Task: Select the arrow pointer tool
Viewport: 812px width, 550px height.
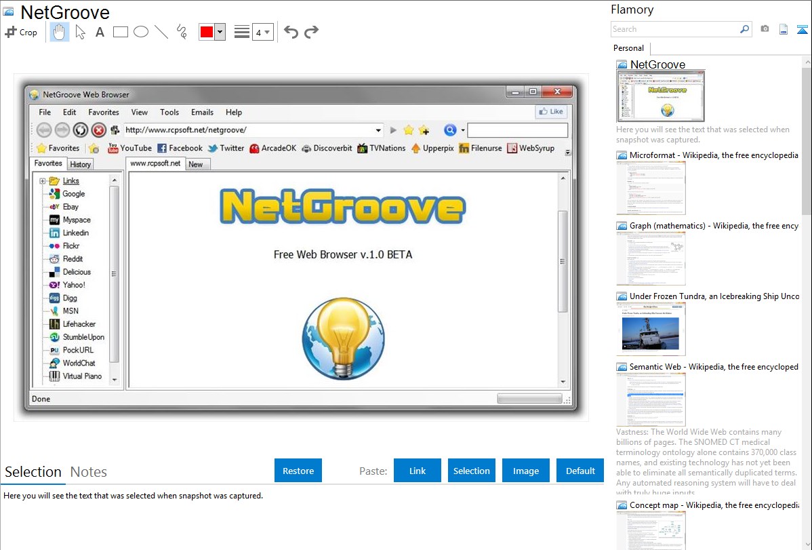Action: pos(80,32)
